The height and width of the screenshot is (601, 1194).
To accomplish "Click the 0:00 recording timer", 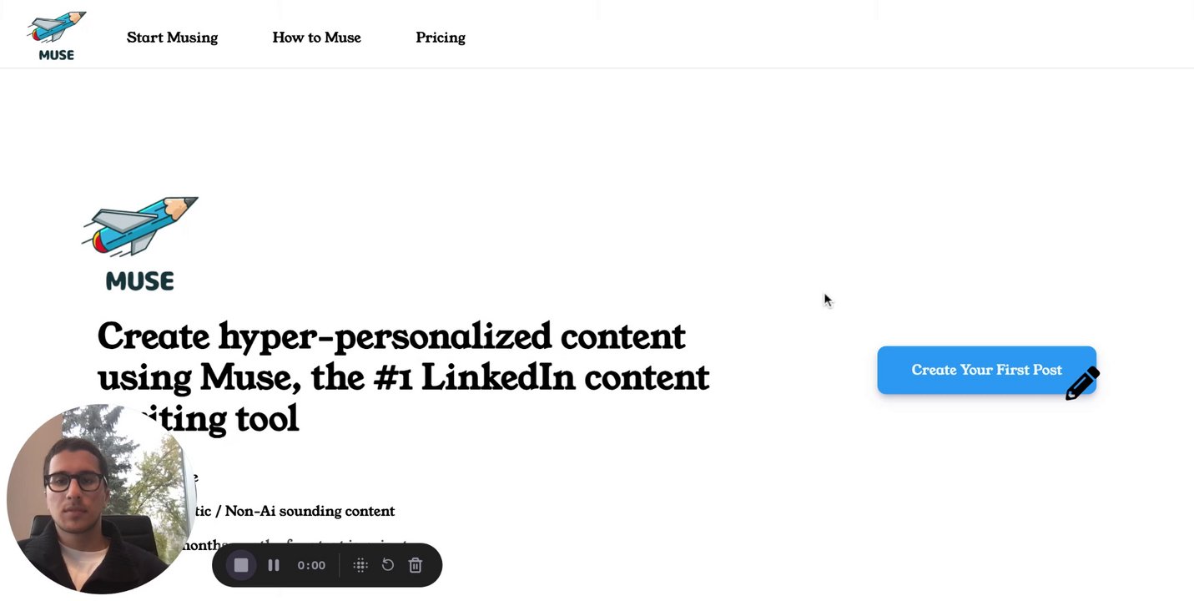I will click(311, 565).
